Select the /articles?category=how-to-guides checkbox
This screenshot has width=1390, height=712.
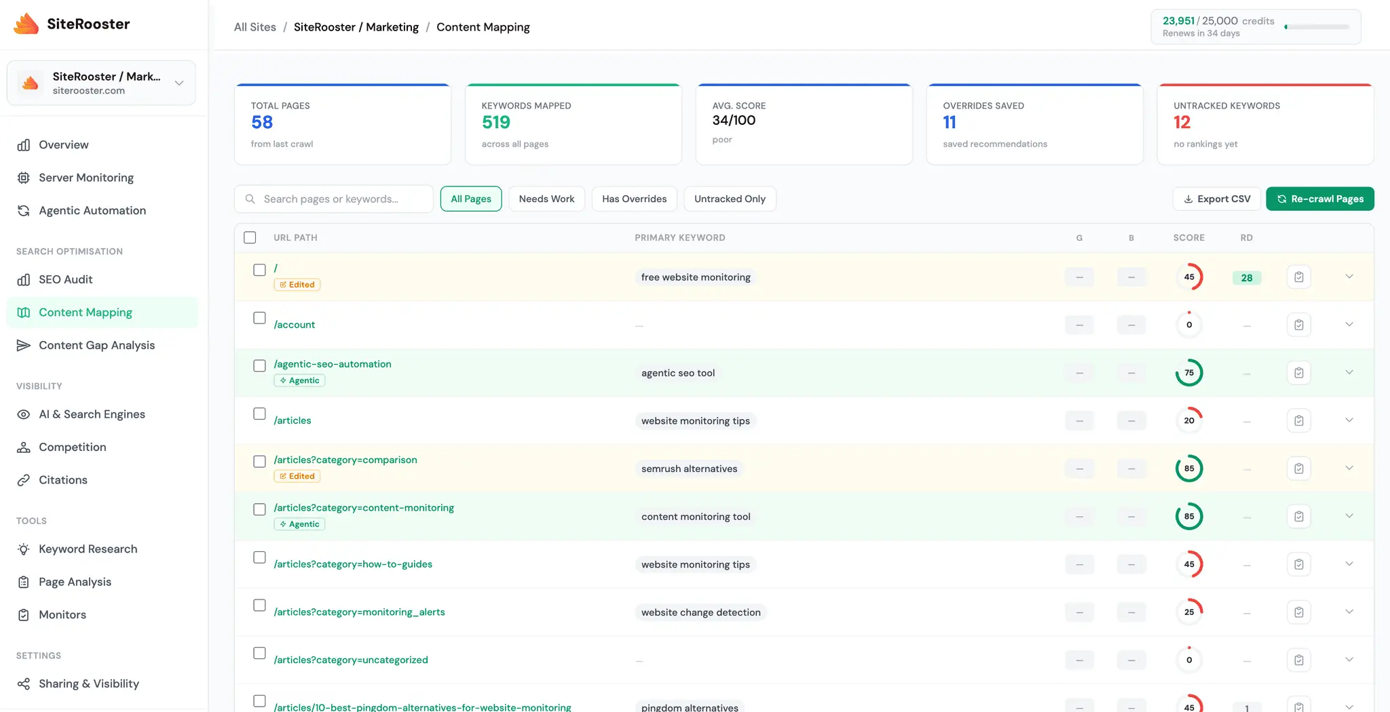click(x=259, y=557)
